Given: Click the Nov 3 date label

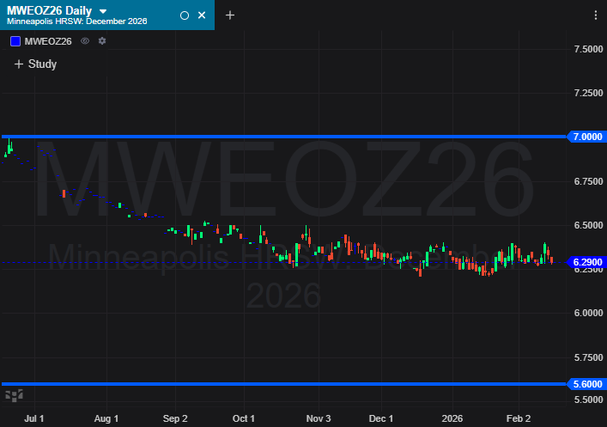Looking at the screenshot, I should [x=319, y=418].
